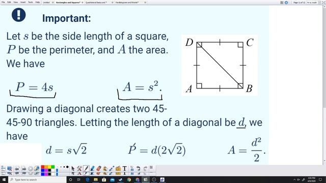Choose the medium pen thickness dot
Image resolution: width=326 pixels, height=183 pixels.
(x=64, y=167)
